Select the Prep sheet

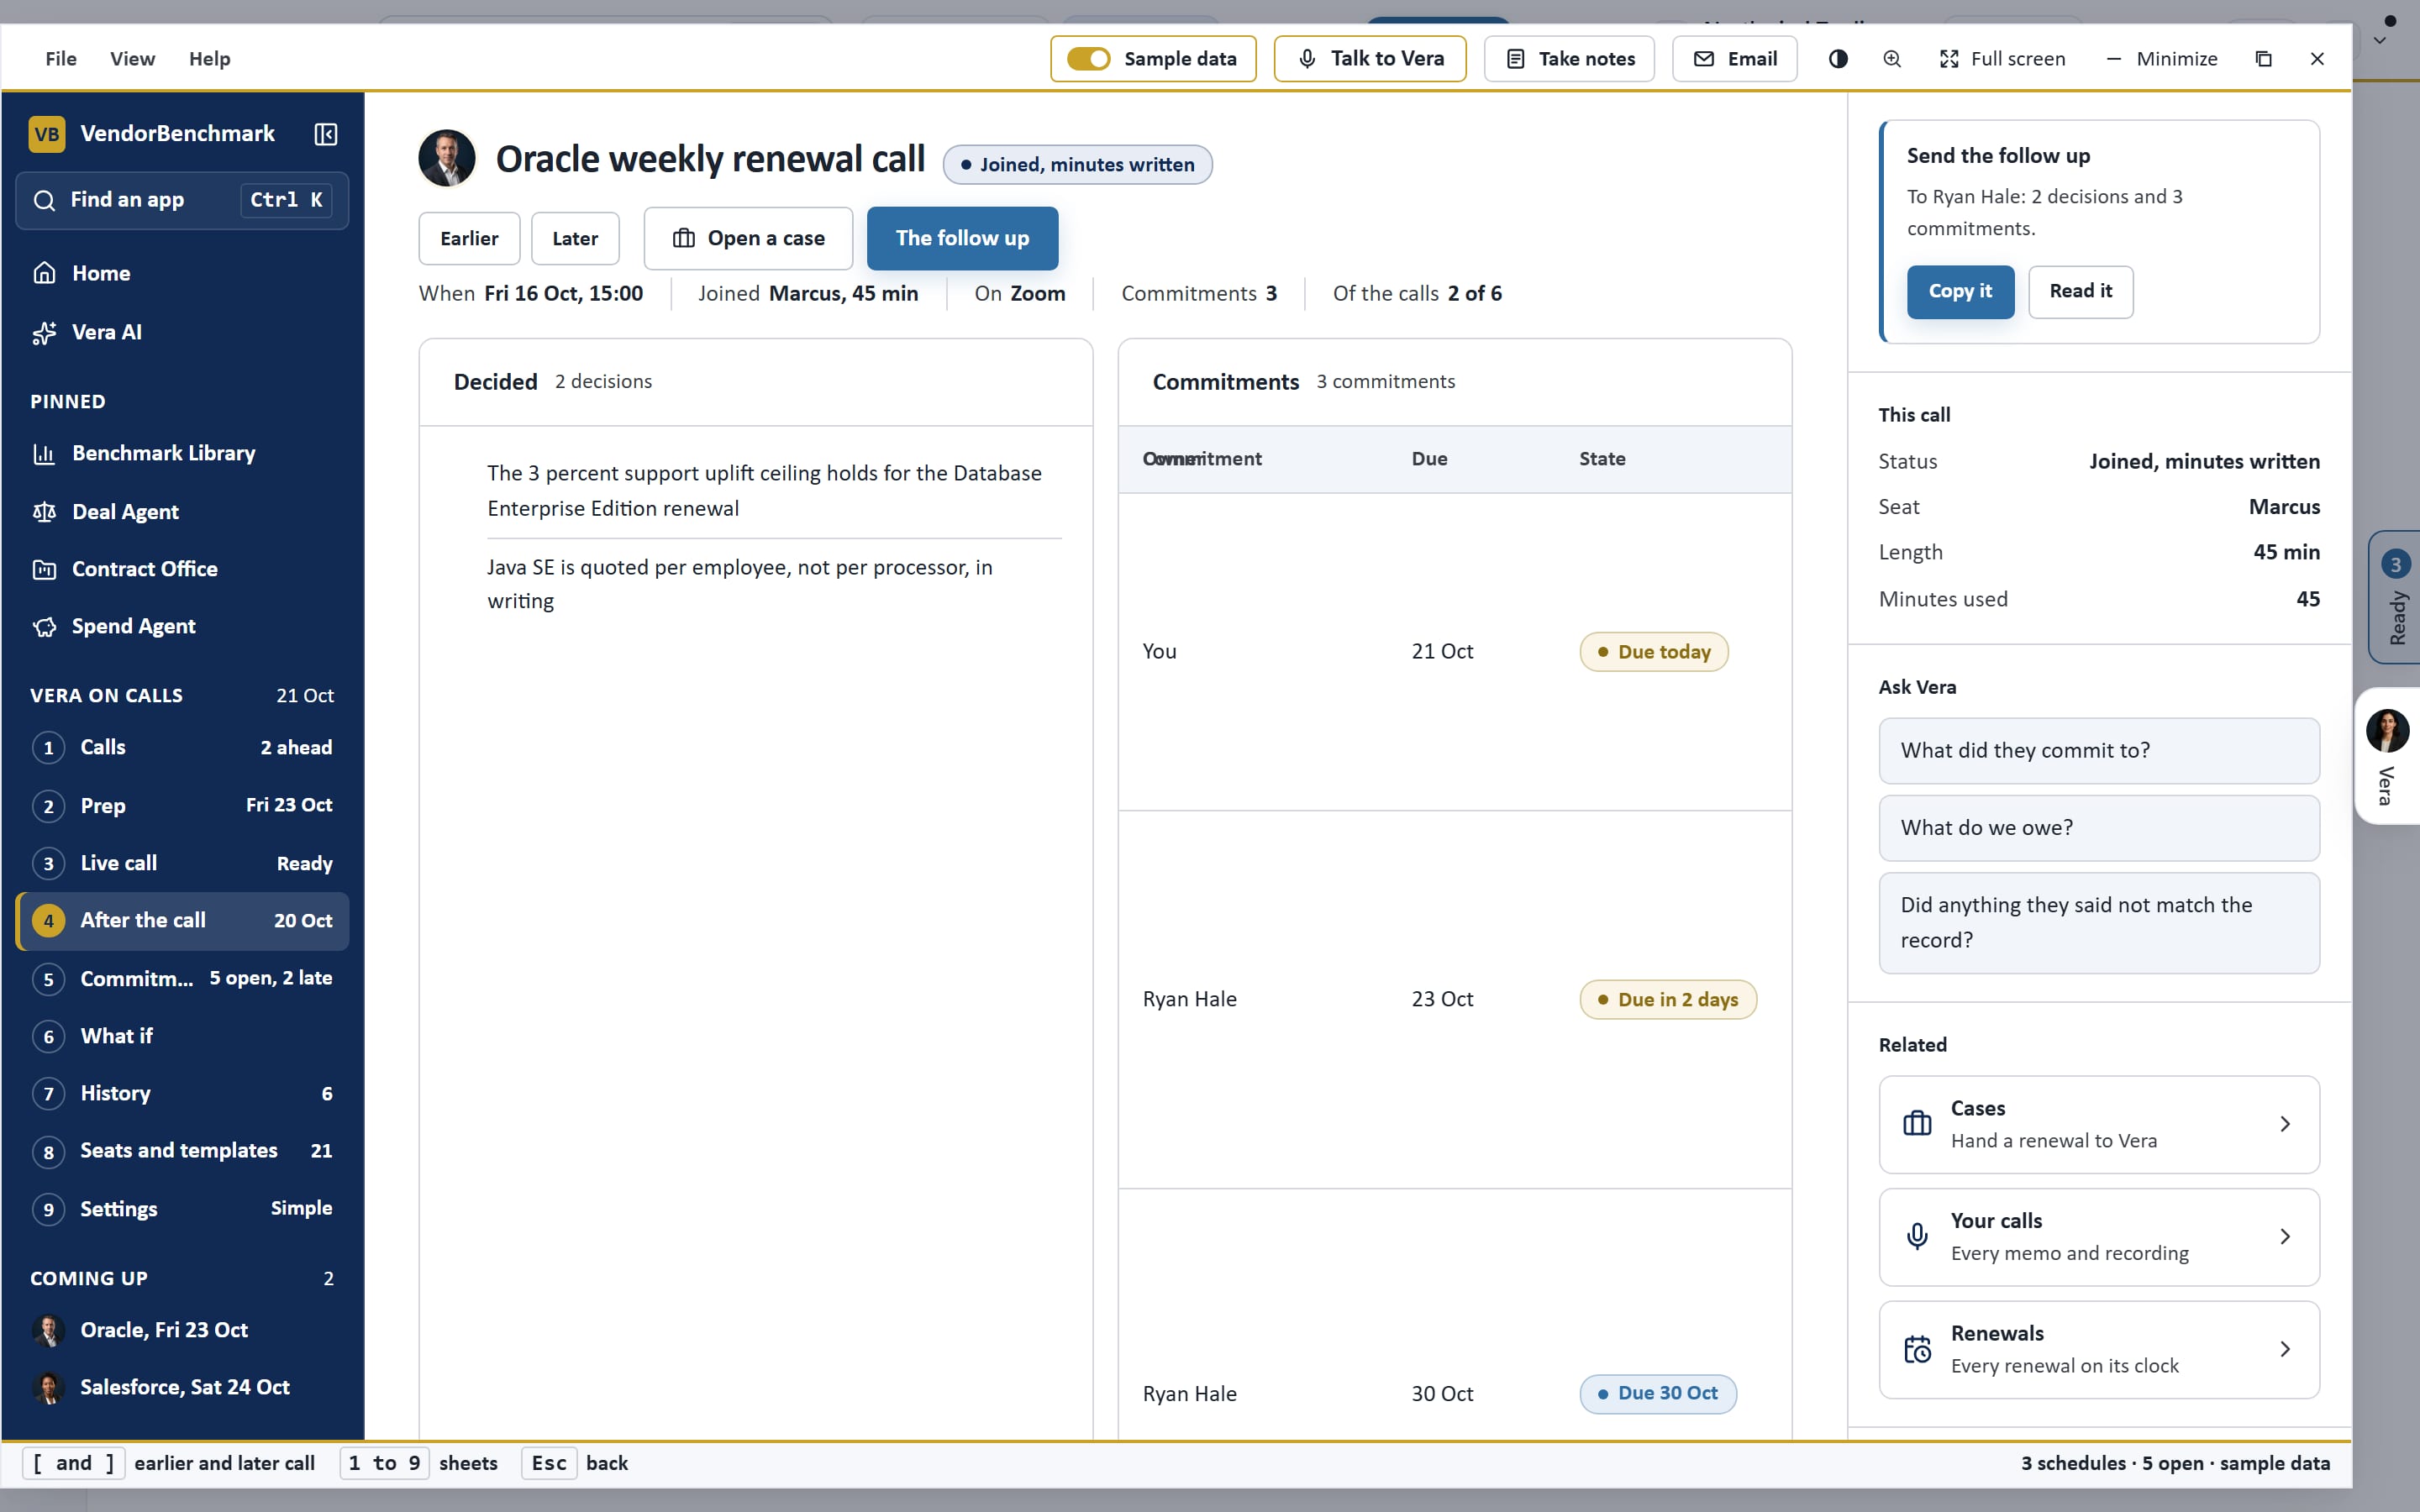tap(182, 805)
